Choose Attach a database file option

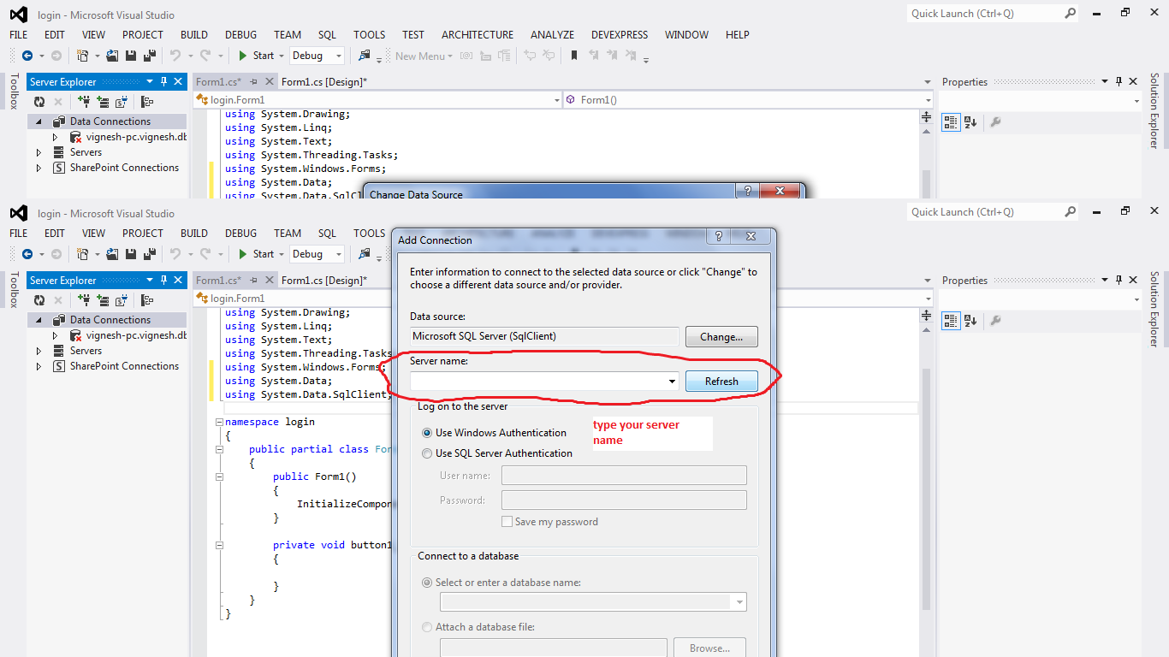tap(427, 626)
